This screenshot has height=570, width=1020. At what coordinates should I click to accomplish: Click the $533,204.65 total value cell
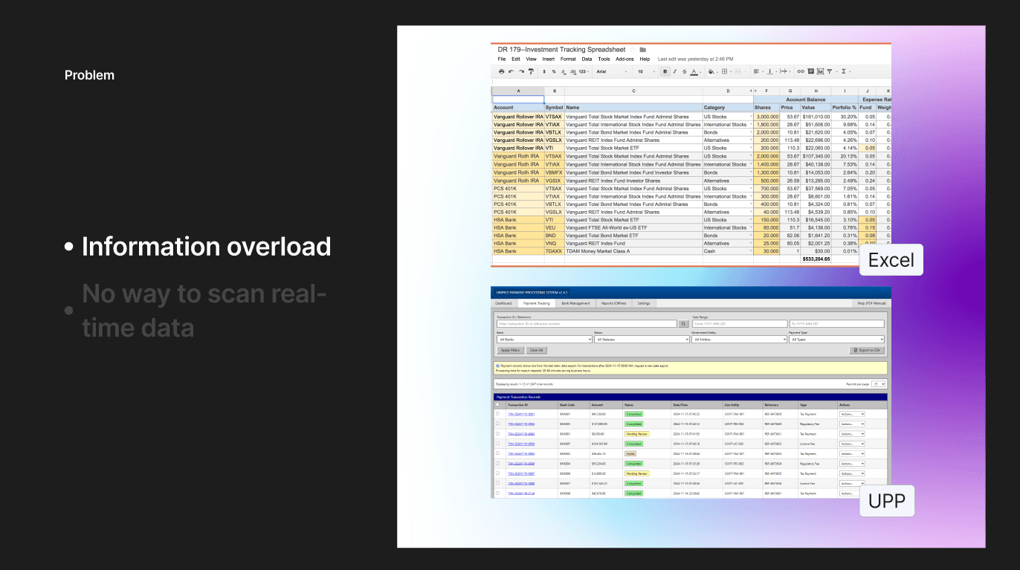click(x=815, y=259)
